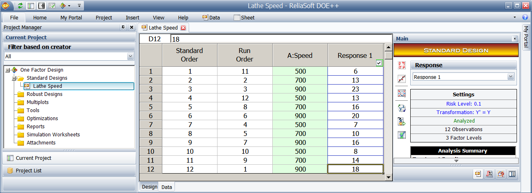532x193 pixels.
Task: Click the Project List button
Action: (x=69, y=170)
